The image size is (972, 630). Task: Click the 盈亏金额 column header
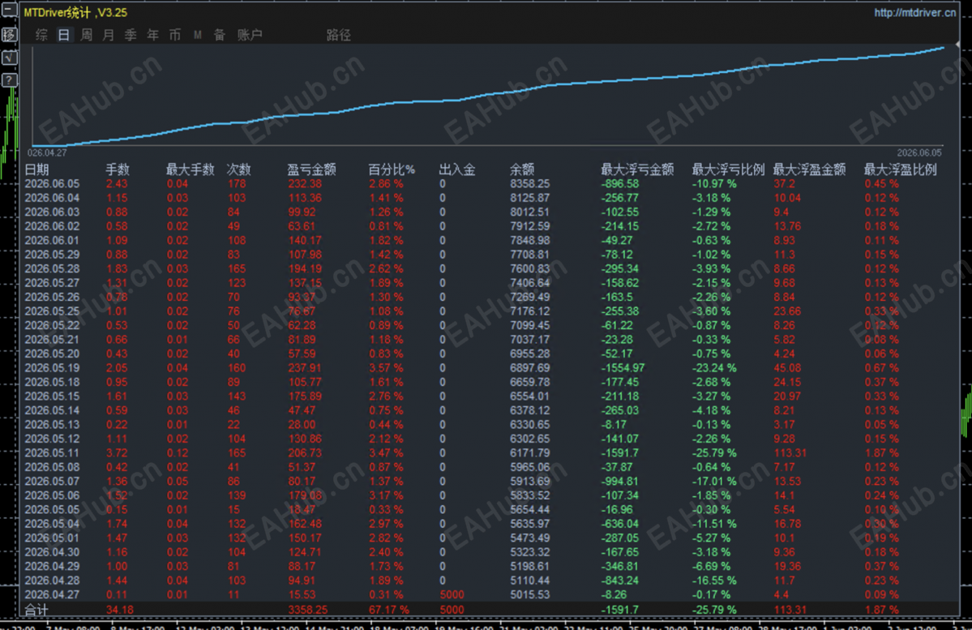click(x=312, y=169)
